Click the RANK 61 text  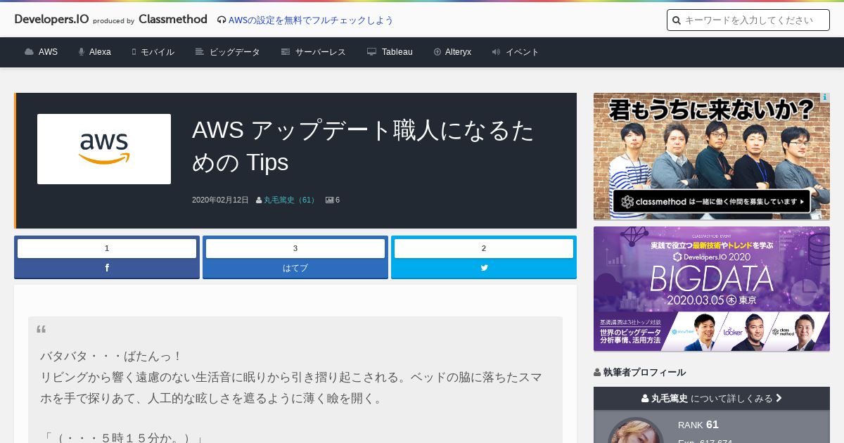pyautogui.click(x=698, y=425)
